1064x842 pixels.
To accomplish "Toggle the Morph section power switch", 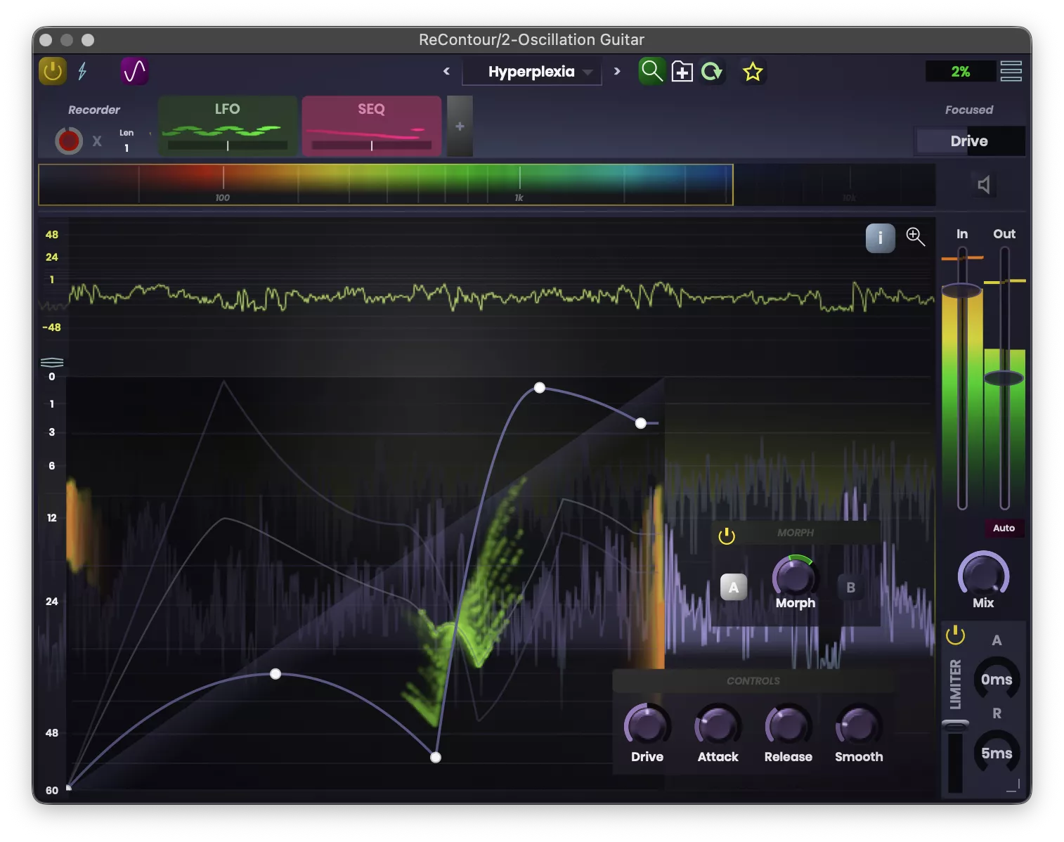I will (727, 536).
